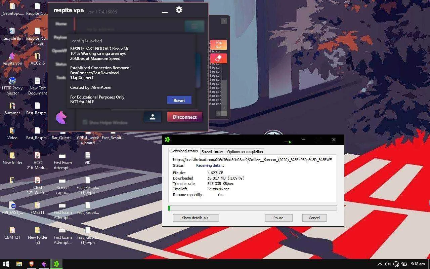
Task: Click the ver 1.7.4.16806 version text
Action: tap(102, 12)
